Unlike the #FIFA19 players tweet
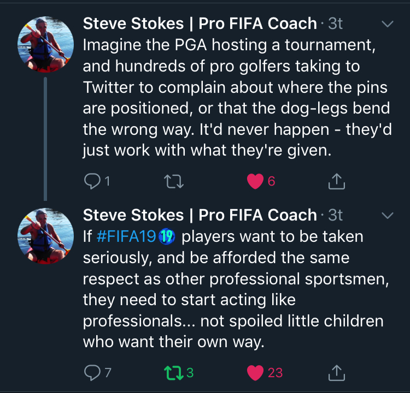410x393 pixels. coord(255,372)
